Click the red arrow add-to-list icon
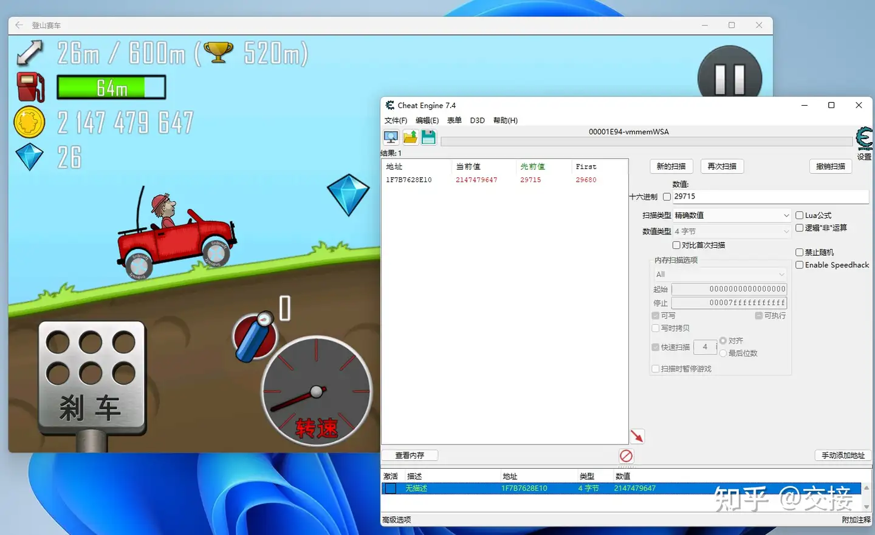Image resolution: width=875 pixels, height=535 pixels. (637, 436)
